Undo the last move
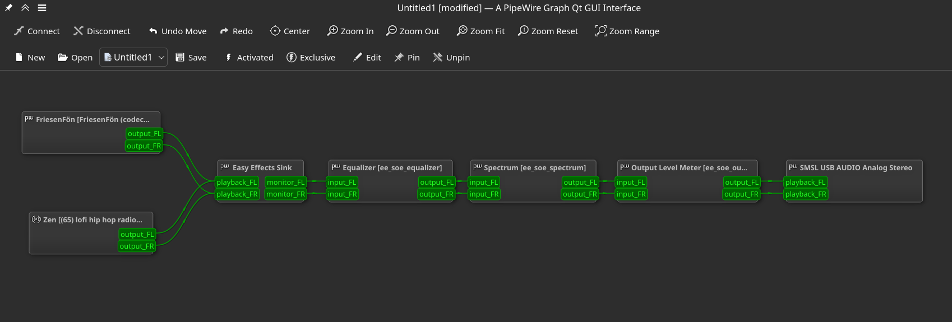 click(x=177, y=31)
